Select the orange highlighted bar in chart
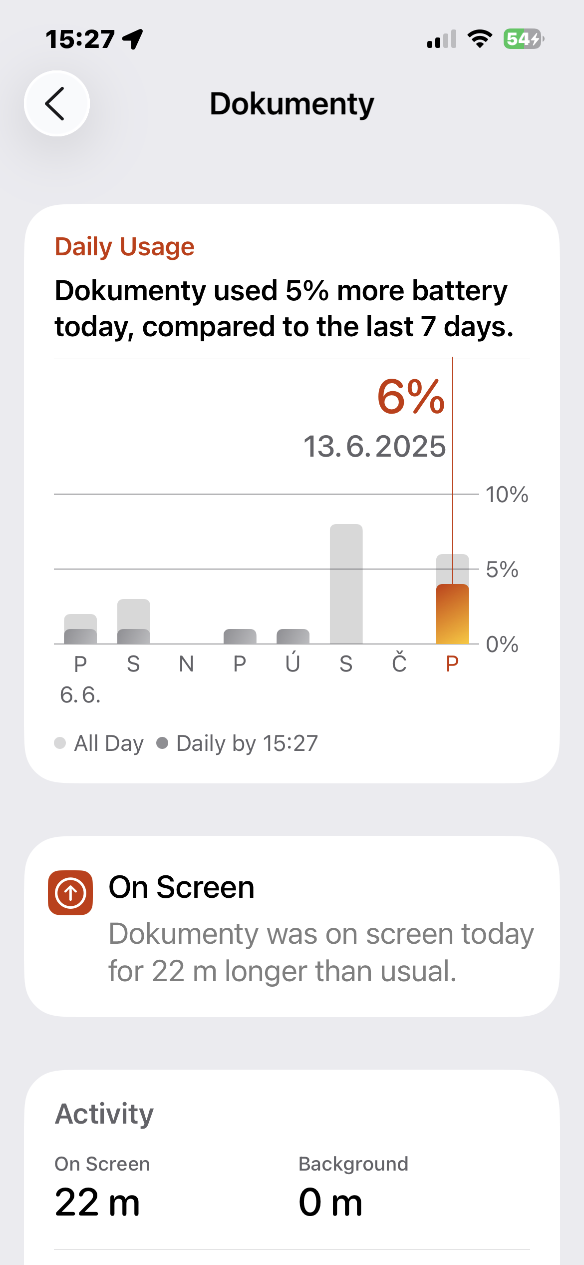The height and width of the screenshot is (1265, 584). 452,614
